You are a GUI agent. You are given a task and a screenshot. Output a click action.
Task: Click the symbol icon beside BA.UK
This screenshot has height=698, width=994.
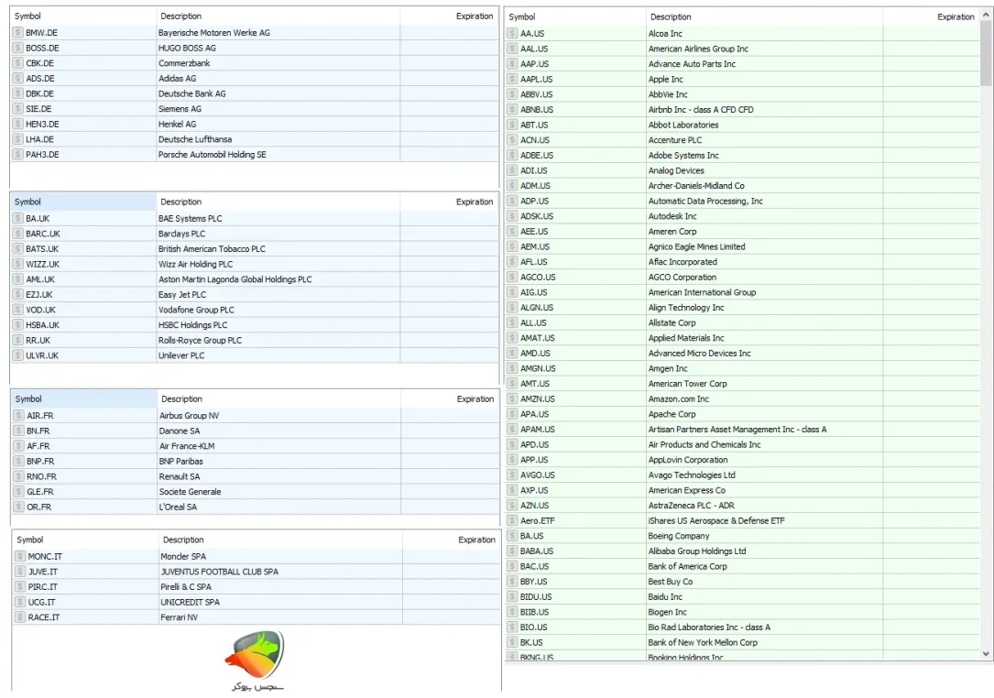[x=17, y=218]
